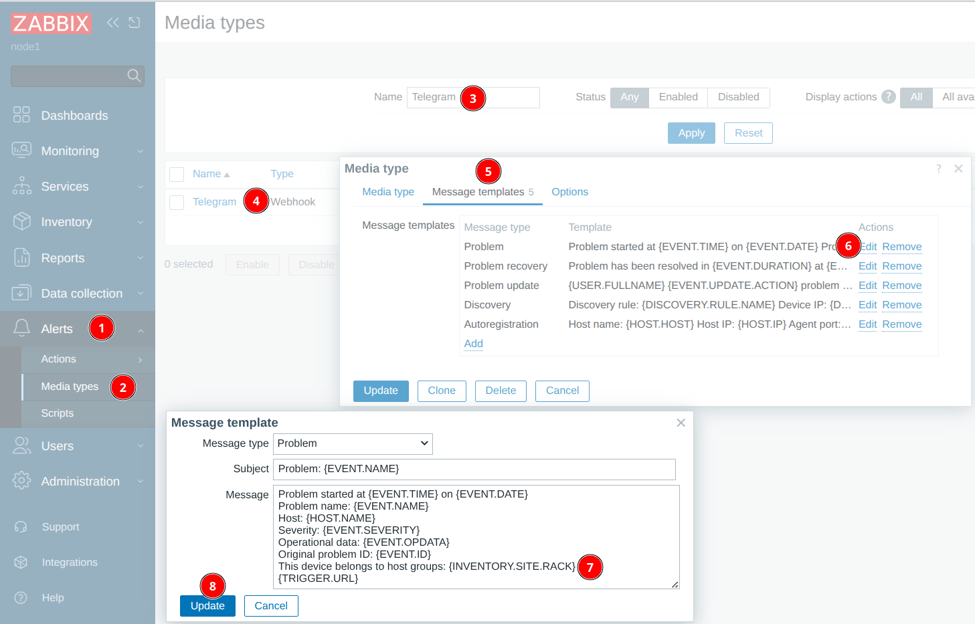This screenshot has height=624, width=975.
Task: Select the Monitoring sidebar icon
Action: [21, 150]
